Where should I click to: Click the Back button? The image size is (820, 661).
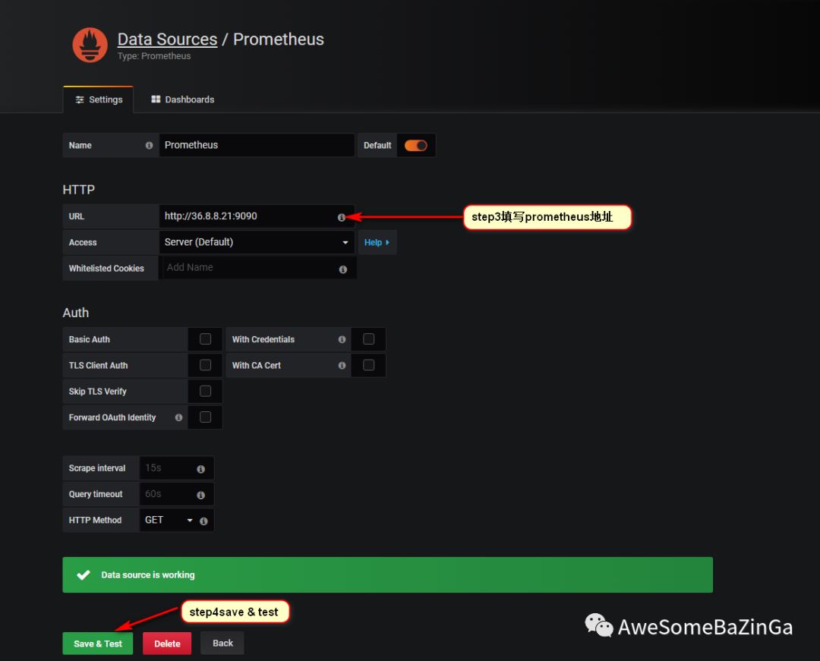[x=222, y=644]
